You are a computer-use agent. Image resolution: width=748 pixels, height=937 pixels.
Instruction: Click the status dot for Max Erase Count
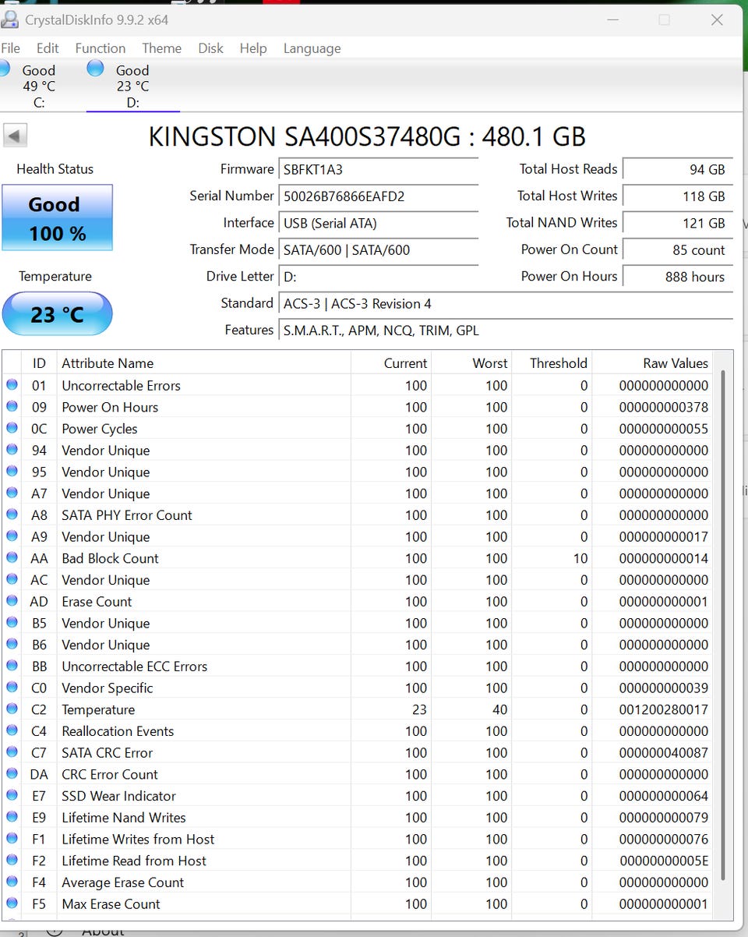point(12,903)
